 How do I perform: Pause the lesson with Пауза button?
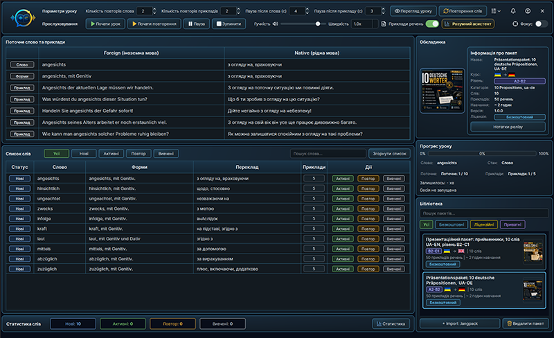(197, 24)
